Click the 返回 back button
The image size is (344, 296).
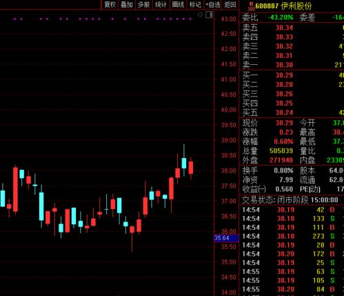230,5
